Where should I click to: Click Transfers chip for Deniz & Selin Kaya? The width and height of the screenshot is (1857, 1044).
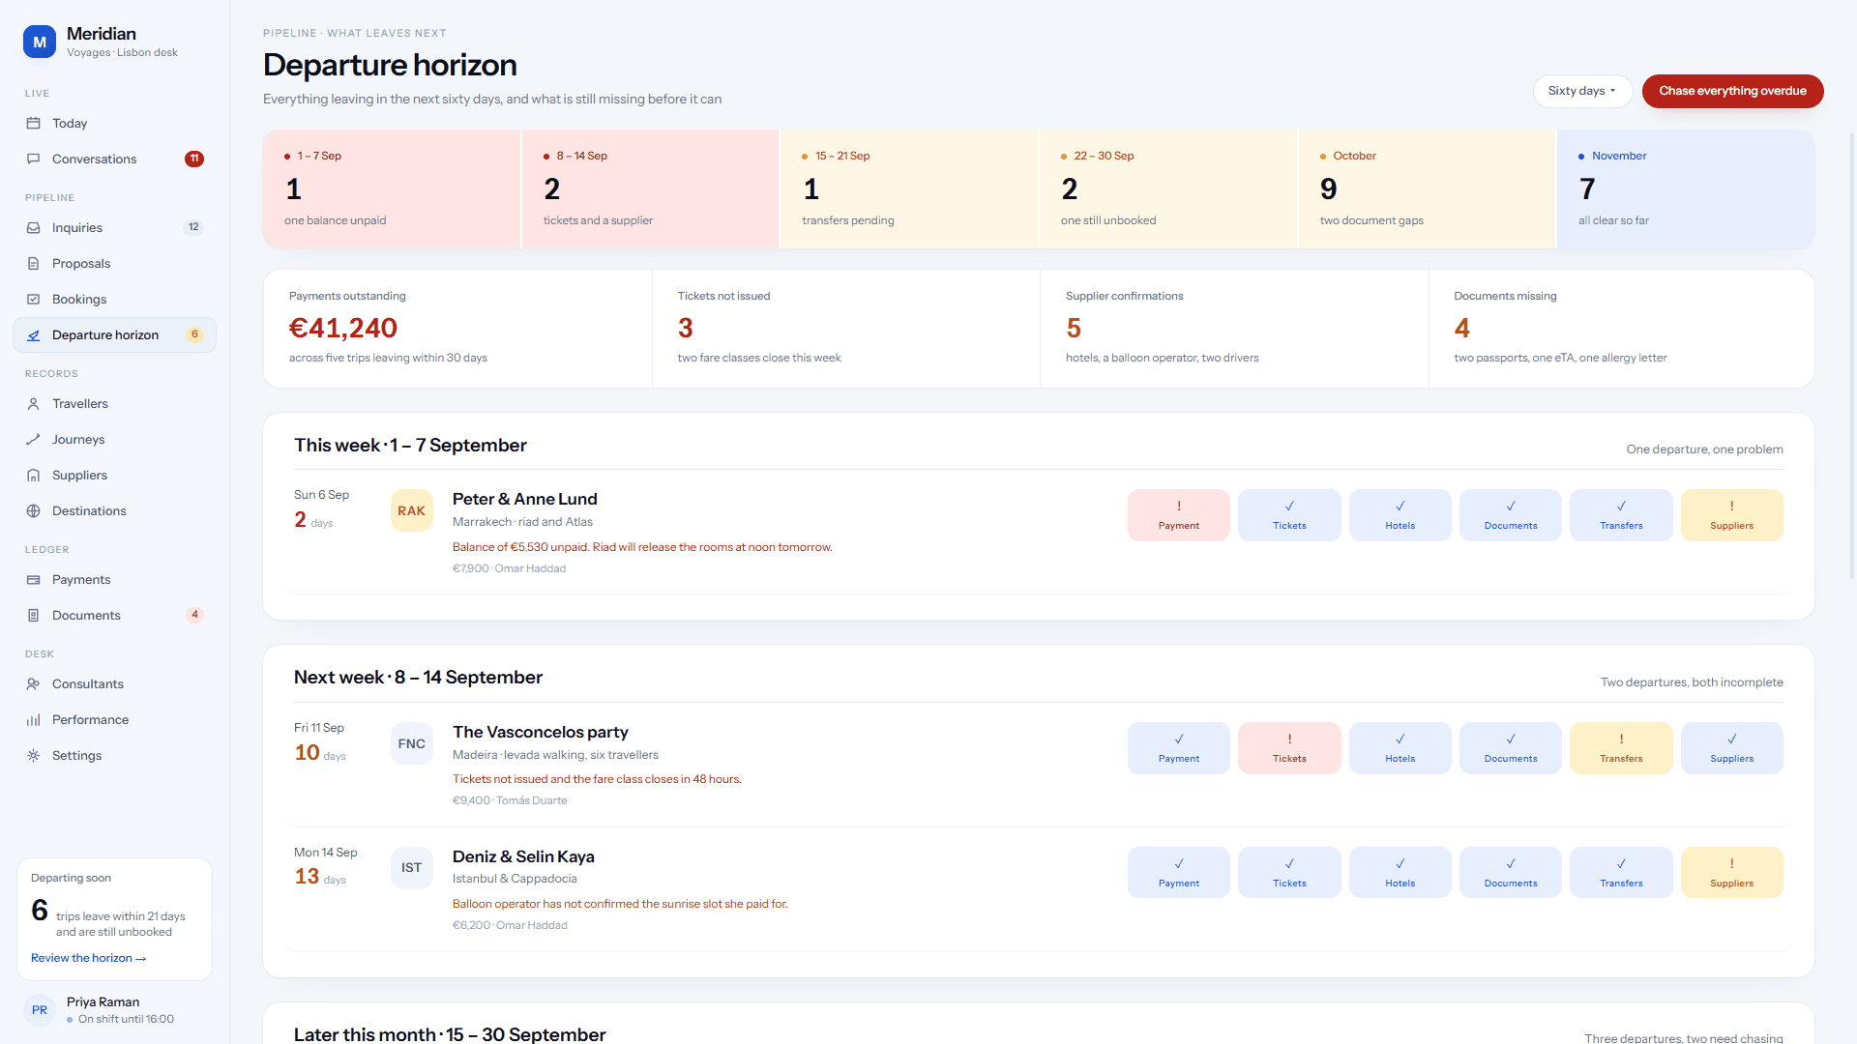(1621, 873)
